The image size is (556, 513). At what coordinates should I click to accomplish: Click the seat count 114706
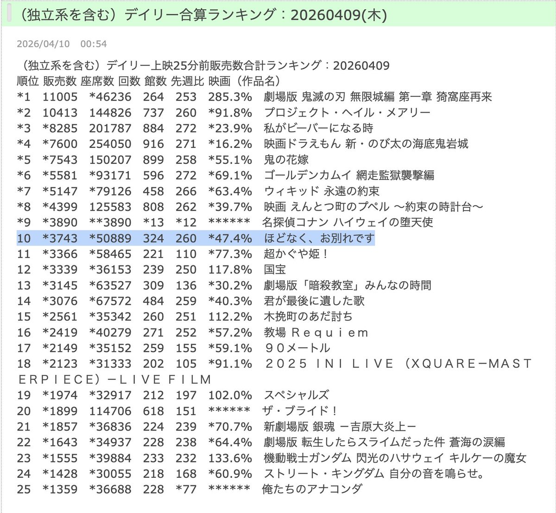[110, 412]
